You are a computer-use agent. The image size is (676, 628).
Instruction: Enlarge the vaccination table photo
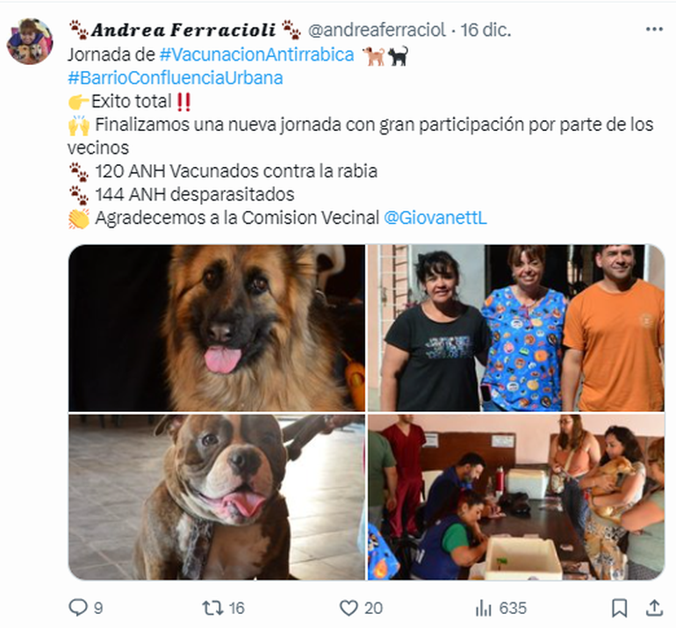coord(516,497)
